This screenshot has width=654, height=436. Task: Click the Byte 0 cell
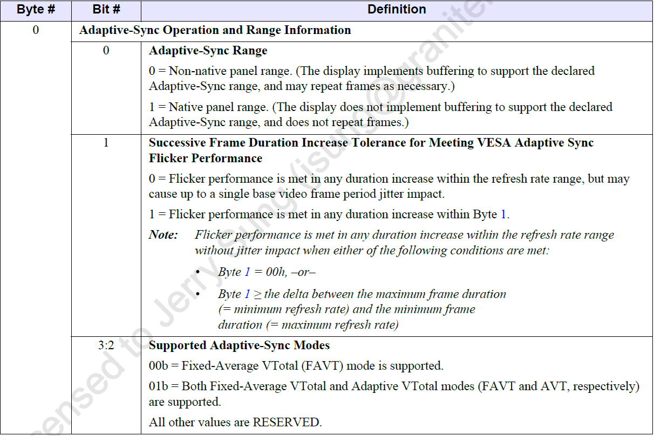pyautogui.click(x=36, y=30)
